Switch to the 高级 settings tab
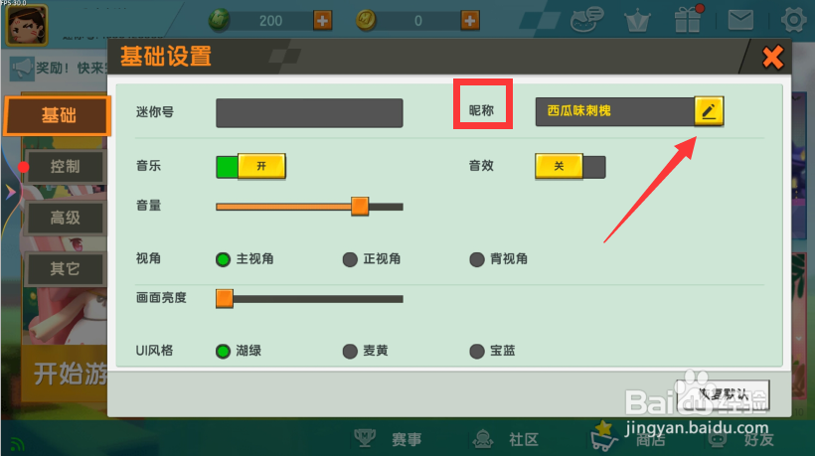 pyautogui.click(x=66, y=218)
